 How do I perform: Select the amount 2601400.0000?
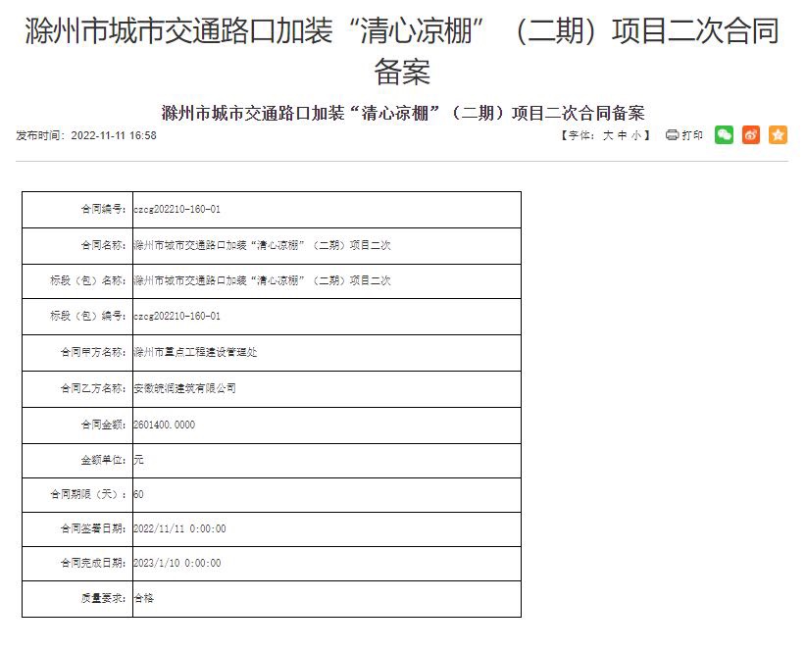click(x=165, y=425)
